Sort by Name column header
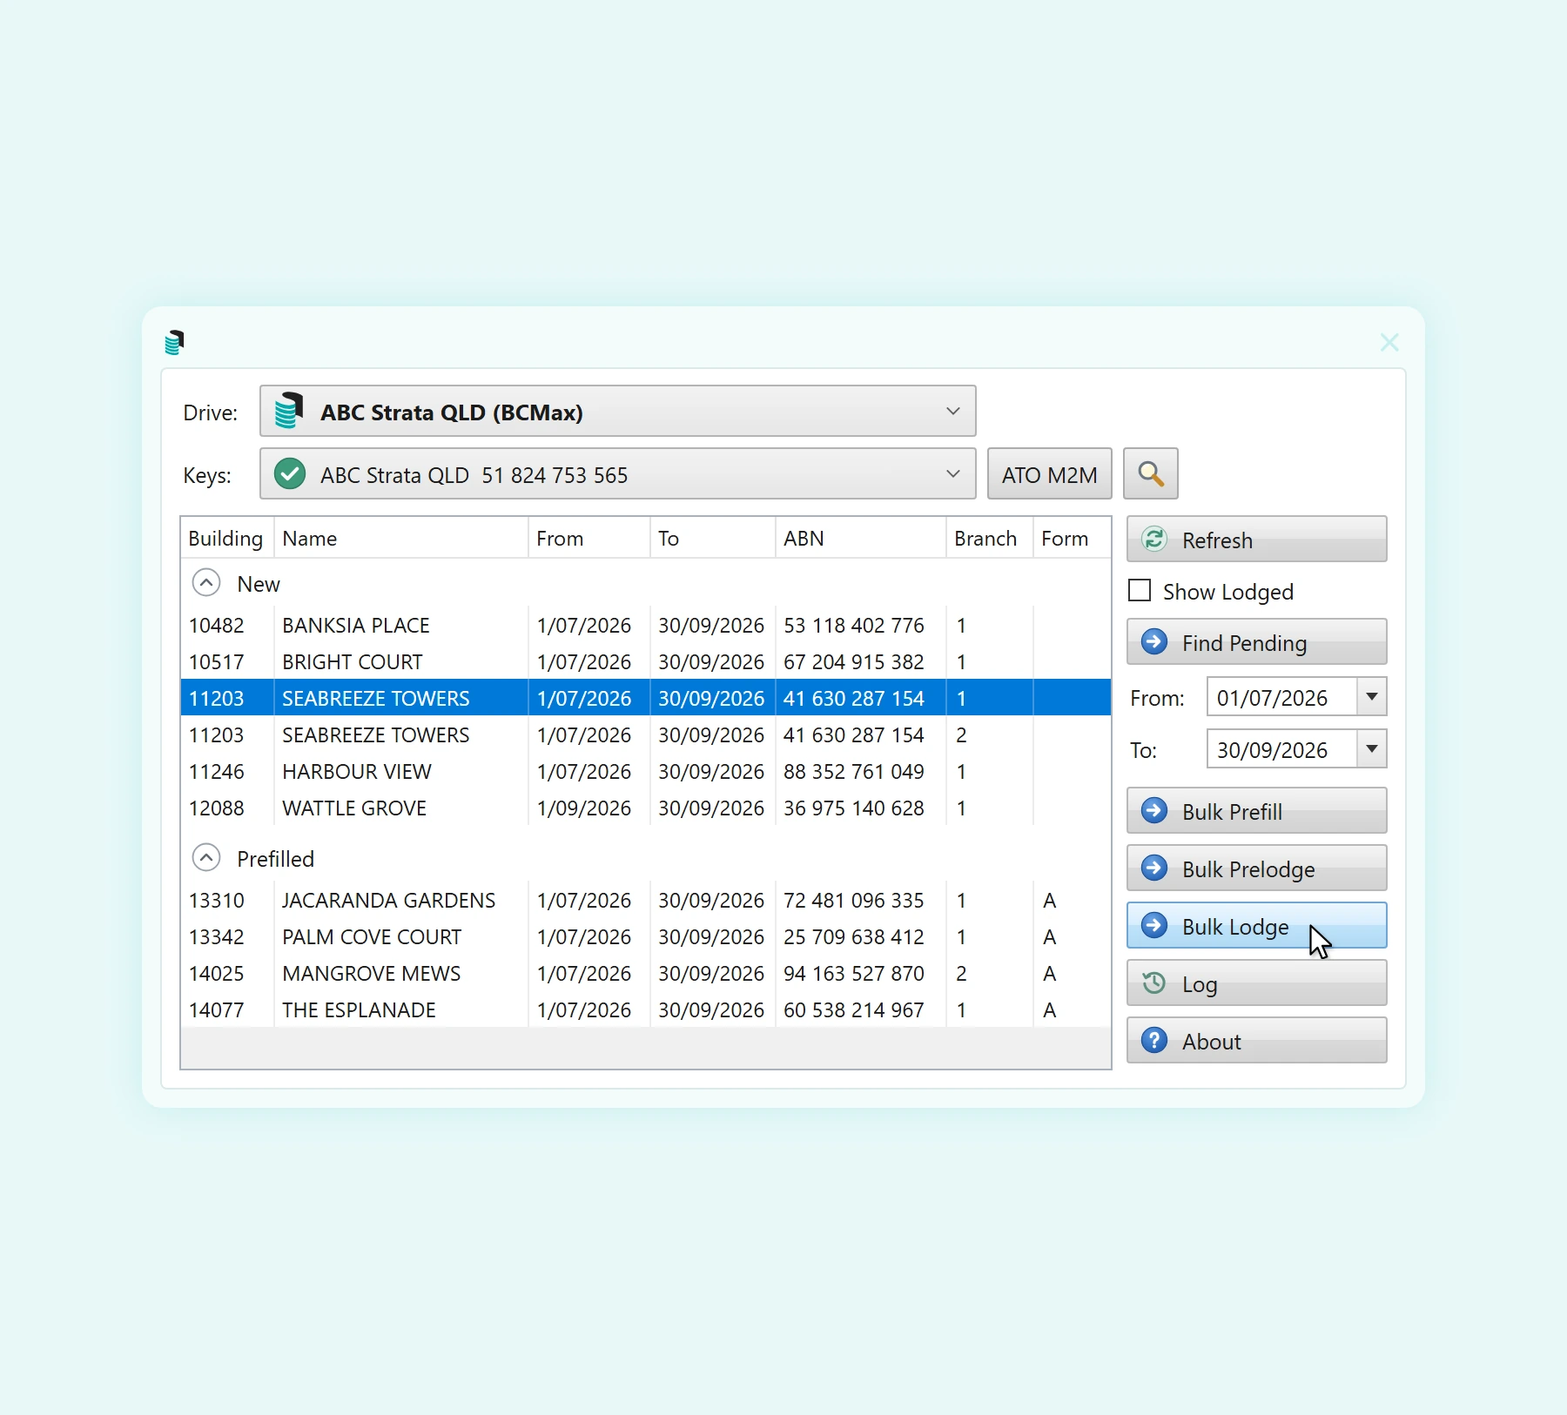Viewport: 1567px width, 1415px height. pyautogui.click(x=400, y=539)
